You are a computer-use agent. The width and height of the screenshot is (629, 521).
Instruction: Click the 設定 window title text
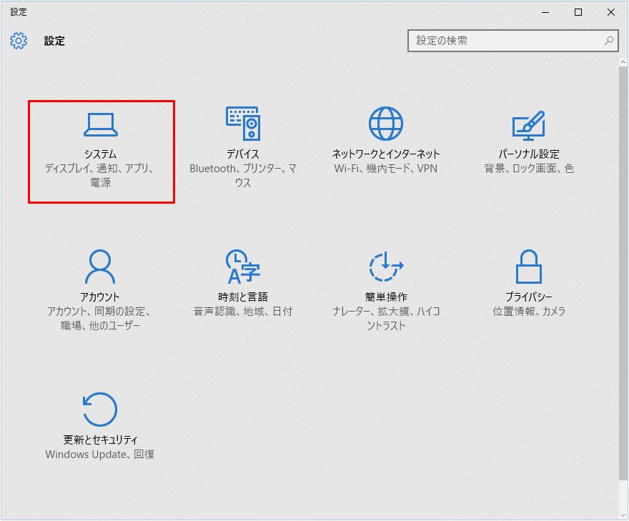coord(19,12)
